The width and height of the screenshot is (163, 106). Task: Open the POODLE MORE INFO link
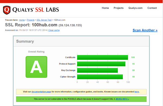[122, 99]
